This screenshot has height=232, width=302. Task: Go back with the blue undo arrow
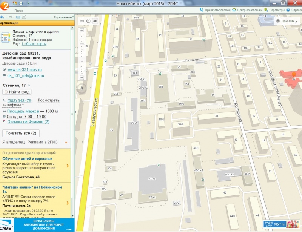coord(2,17)
